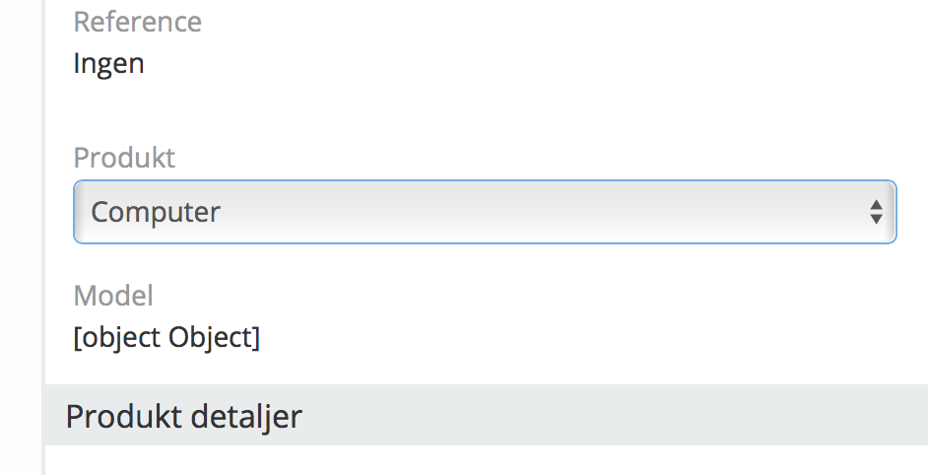Screen dimensions: 928x475
Task: Click the Produkt field label
Action: coord(124,157)
